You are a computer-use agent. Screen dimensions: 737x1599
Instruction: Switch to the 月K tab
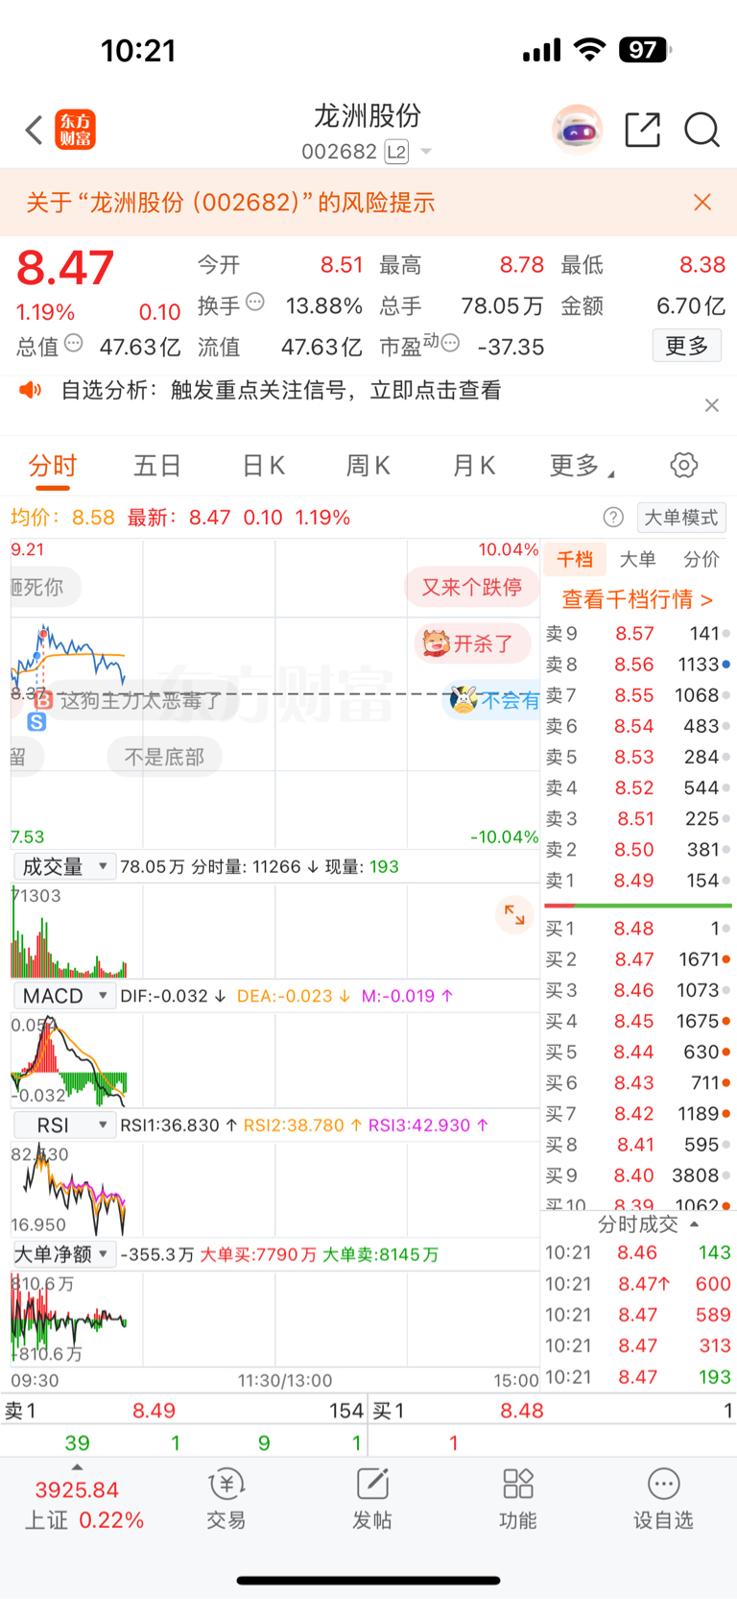tap(473, 466)
